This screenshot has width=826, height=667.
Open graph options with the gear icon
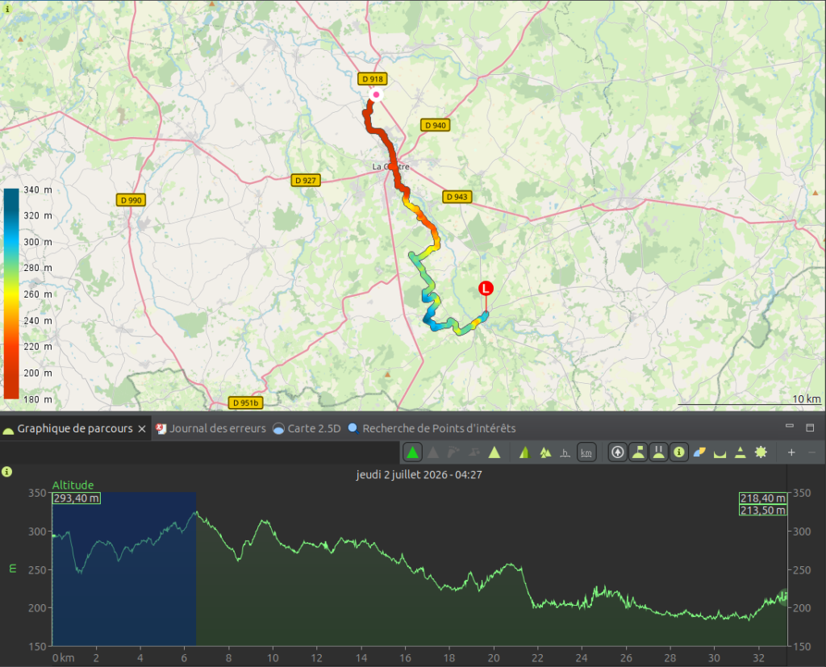761,452
